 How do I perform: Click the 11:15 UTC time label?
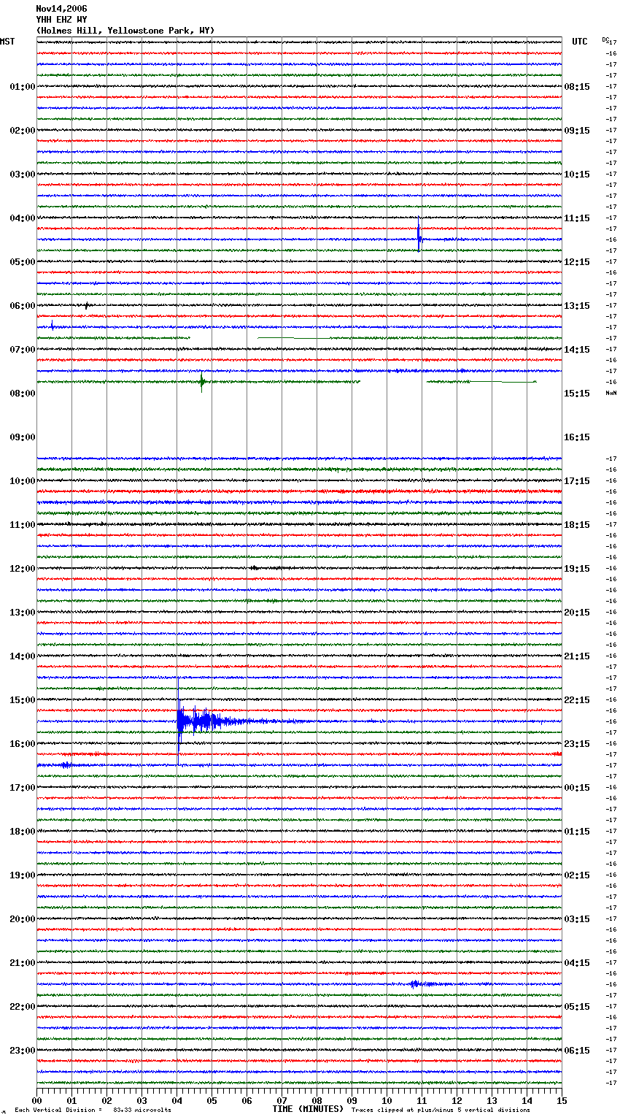pyautogui.click(x=577, y=218)
